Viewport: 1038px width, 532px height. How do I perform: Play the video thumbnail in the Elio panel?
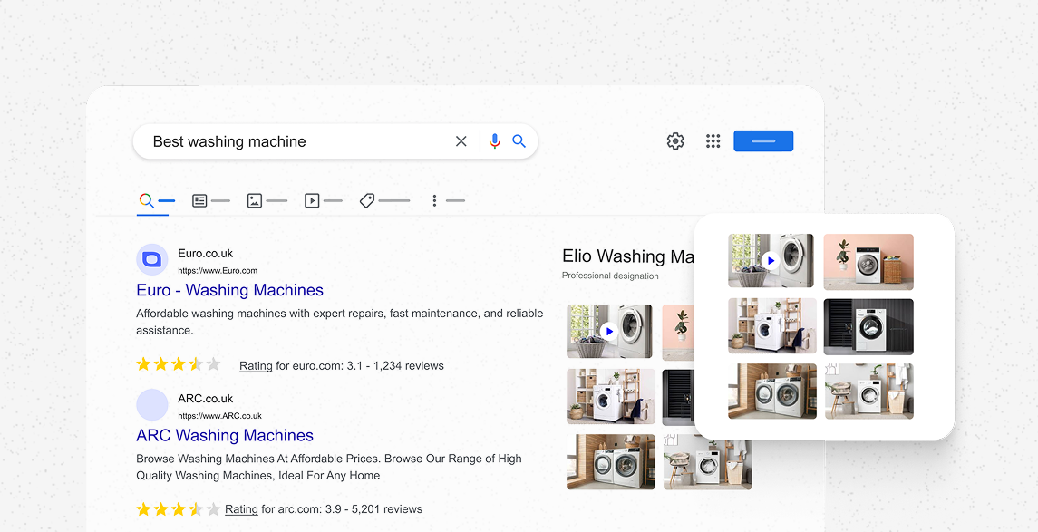coord(610,332)
